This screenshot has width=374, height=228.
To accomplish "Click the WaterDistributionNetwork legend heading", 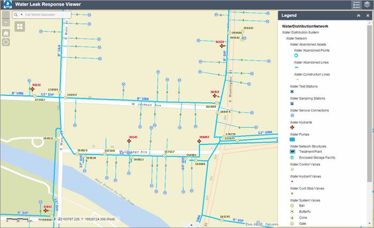I will 305,27.
